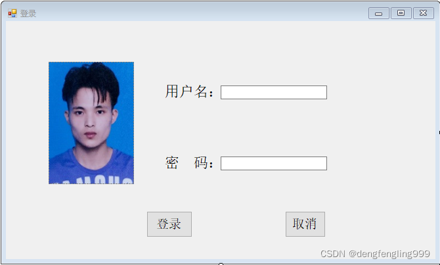Maximize the 登录 window
This screenshot has width=440, height=265.
click(401, 13)
